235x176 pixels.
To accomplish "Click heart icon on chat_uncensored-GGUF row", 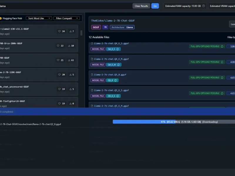I will click(59, 89).
